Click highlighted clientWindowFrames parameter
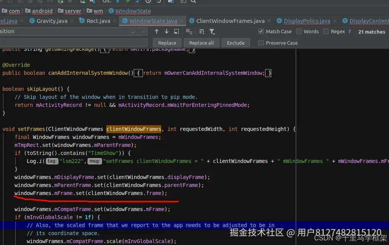Screen dimensions: 389x245 (x=134, y=129)
